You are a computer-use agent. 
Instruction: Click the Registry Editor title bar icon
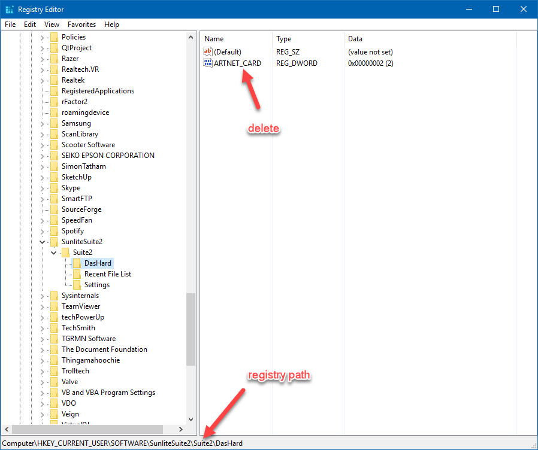click(9, 9)
